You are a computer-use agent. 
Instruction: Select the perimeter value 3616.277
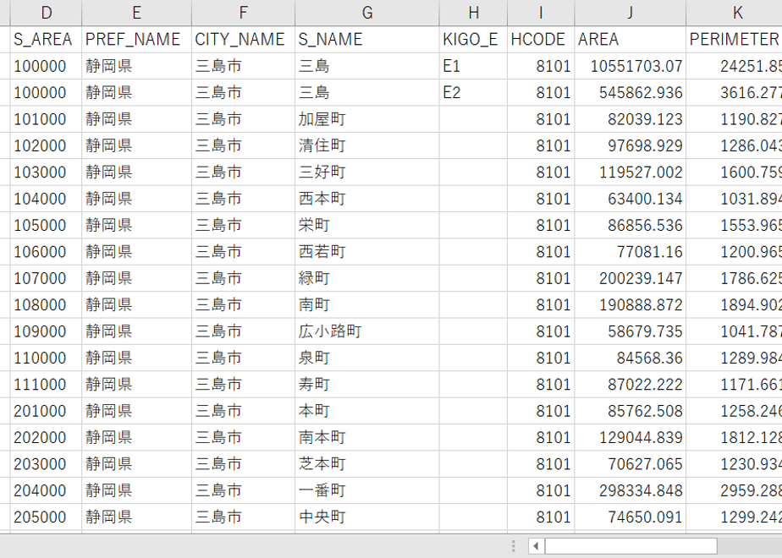coord(734,92)
